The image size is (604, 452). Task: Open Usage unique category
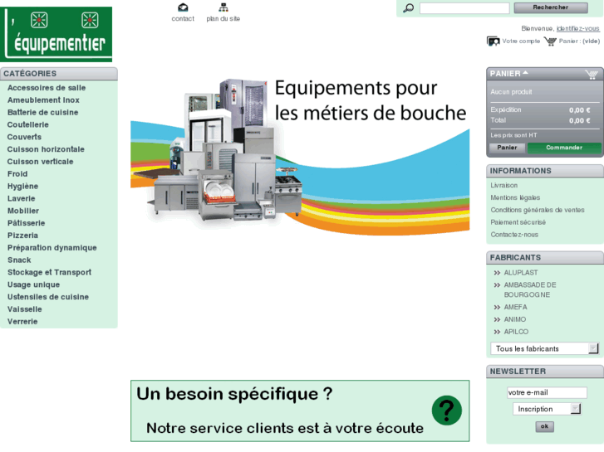33,284
